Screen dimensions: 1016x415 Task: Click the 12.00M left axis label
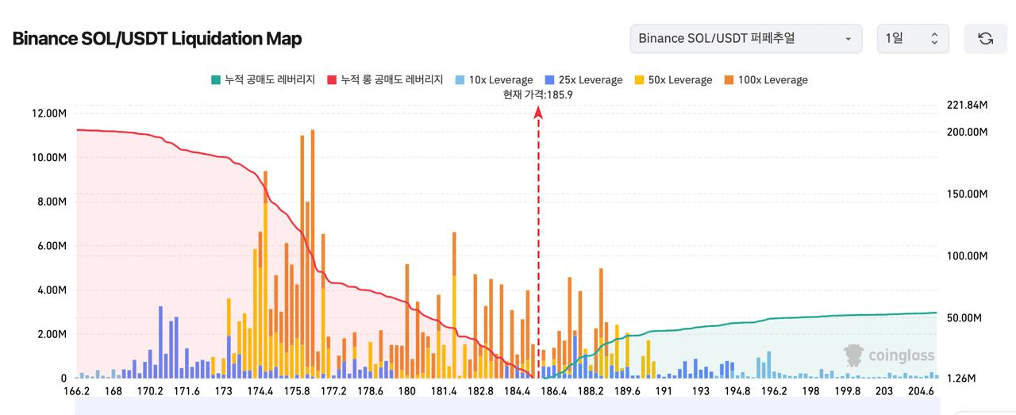pos(49,113)
